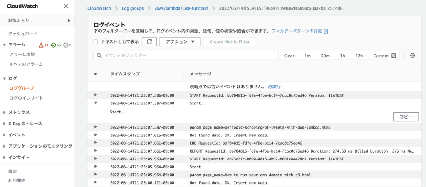
Task: Click the 'コピー' copy button
Action: (x=406, y=117)
